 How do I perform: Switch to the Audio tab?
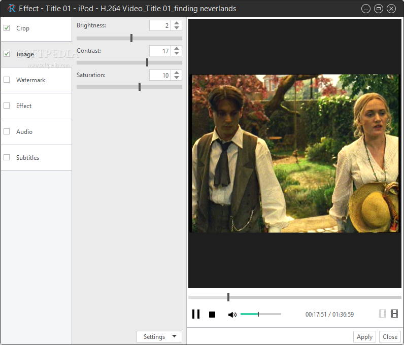37,132
